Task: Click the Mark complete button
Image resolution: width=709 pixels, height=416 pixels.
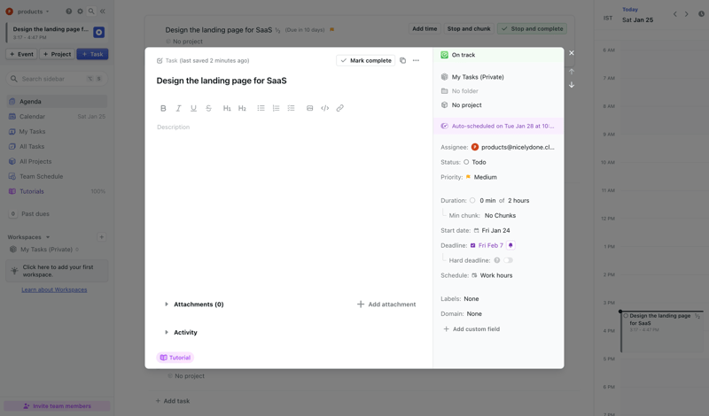Action: 366,60
